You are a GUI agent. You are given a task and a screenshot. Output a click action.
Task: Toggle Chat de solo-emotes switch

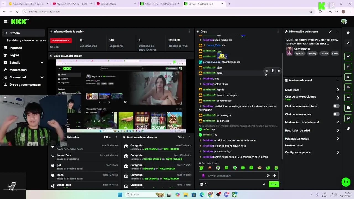pos(336,114)
